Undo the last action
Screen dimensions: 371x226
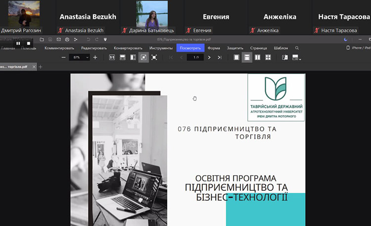coord(88,40)
